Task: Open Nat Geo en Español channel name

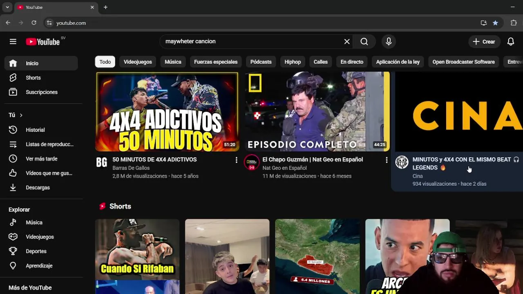Action: pyautogui.click(x=284, y=168)
